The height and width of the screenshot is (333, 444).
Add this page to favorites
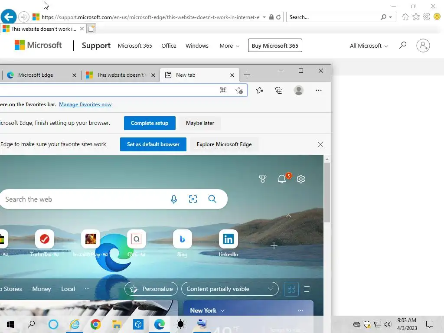click(239, 90)
